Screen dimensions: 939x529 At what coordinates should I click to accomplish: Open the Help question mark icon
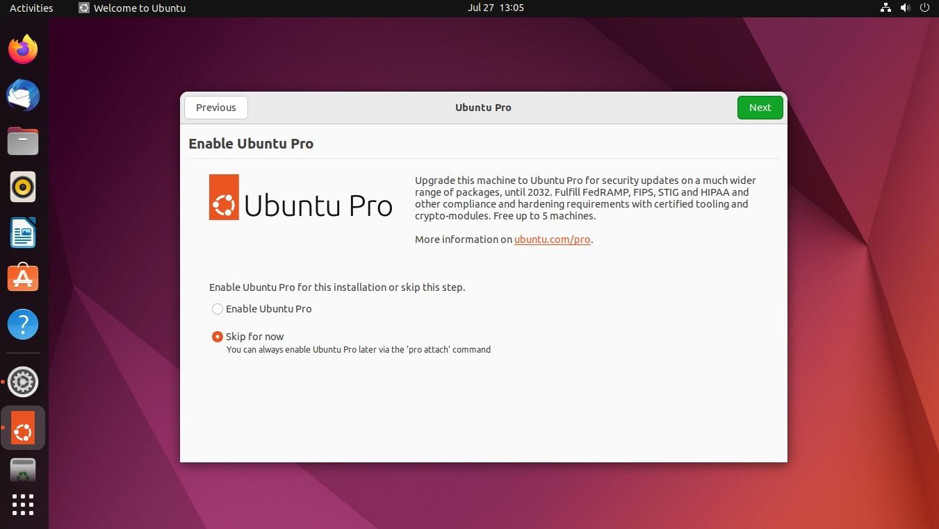(x=23, y=324)
